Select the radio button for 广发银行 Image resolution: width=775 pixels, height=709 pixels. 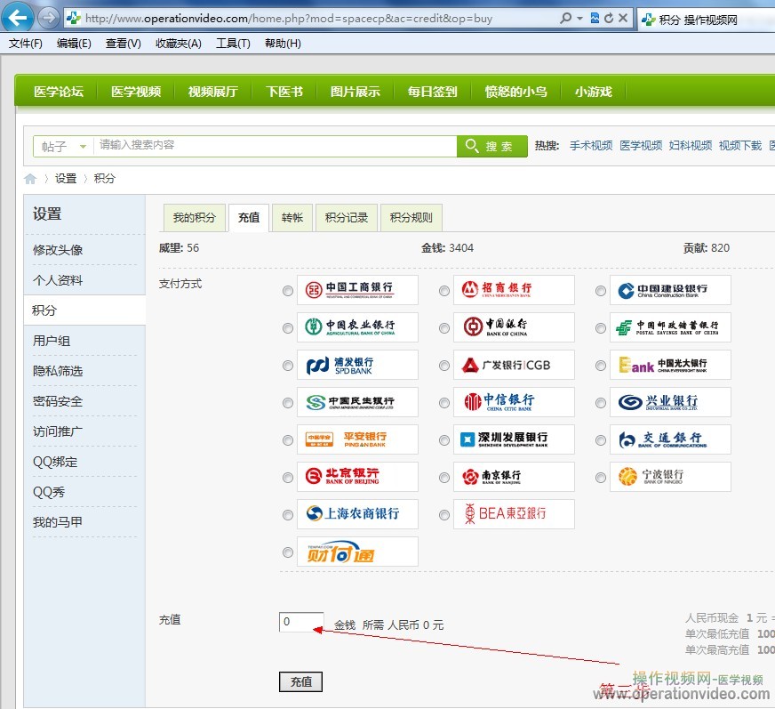(x=444, y=366)
